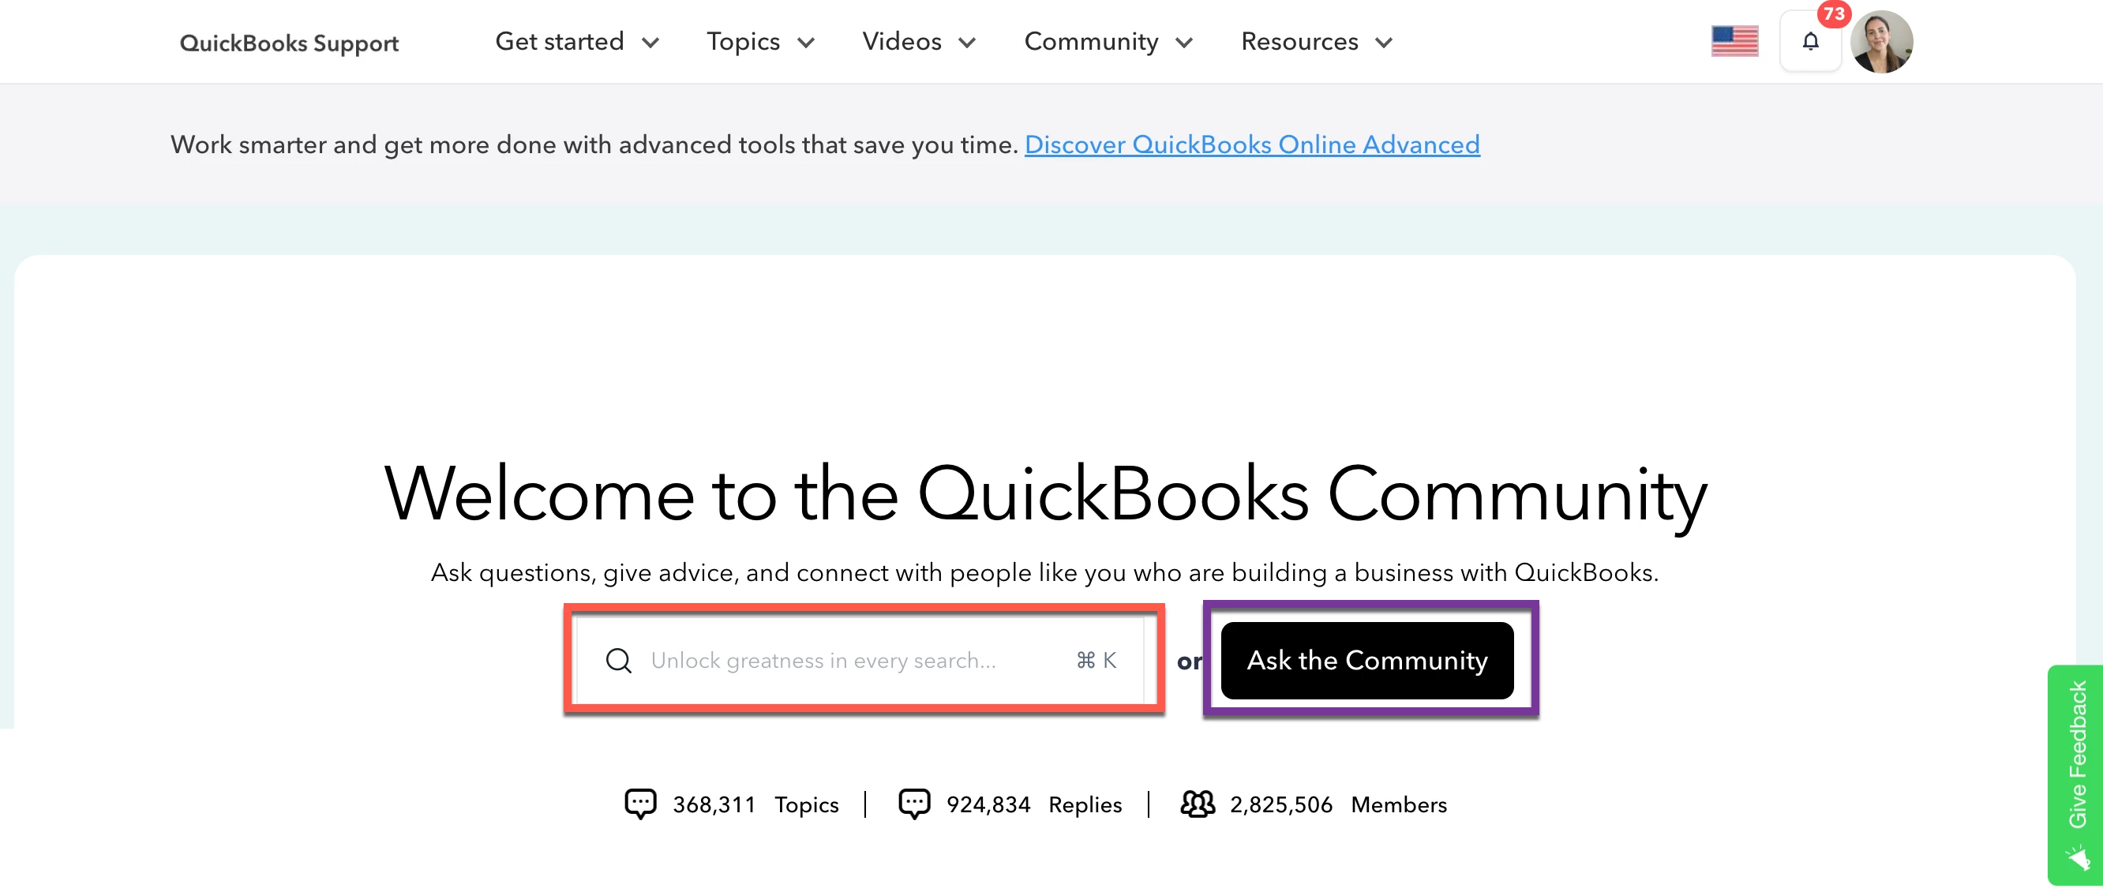Expand the Community menu chevron
Screen dimensions: 2103x892
pos(1185,43)
